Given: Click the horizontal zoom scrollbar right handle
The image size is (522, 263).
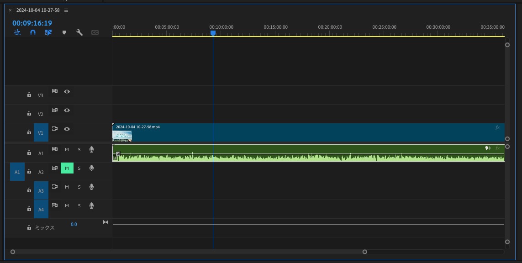Looking at the screenshot, I should [364, 252].
